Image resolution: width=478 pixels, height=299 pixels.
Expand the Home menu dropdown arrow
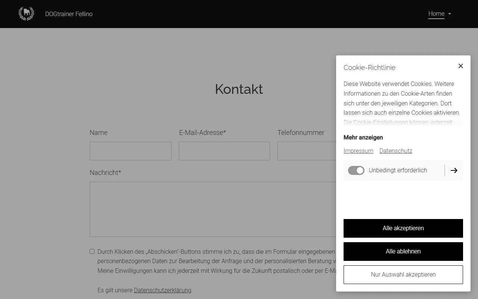coord(450,14)
